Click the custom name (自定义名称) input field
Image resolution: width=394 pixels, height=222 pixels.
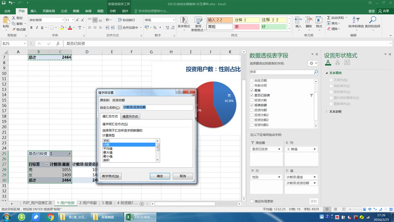click(158, 107)
